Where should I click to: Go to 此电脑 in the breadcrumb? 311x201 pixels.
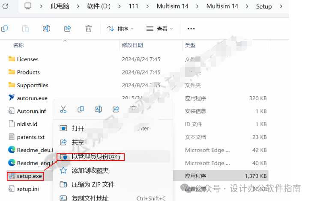(x=60, y=6)
